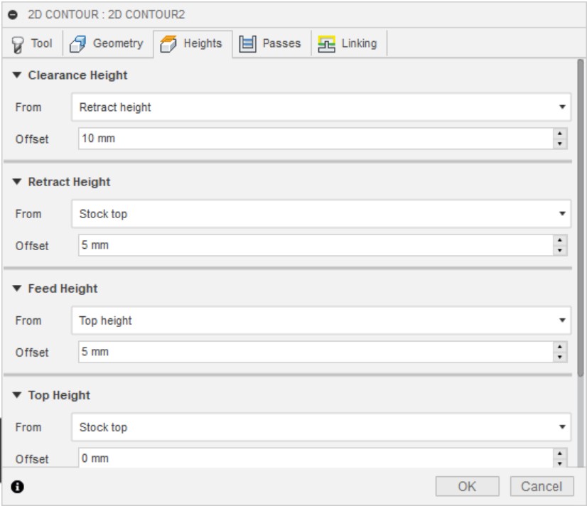Click the Tool tab icon
The height and width of the screenshot is (506, 587).
[x=18, y=44]
